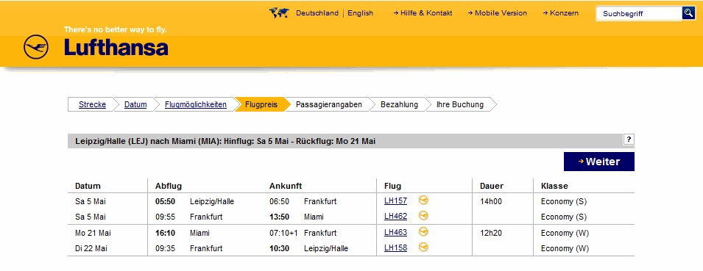Open flight LH463 details link
The height and width of the screenshot is (271, 703).
(x=395, y=232)
